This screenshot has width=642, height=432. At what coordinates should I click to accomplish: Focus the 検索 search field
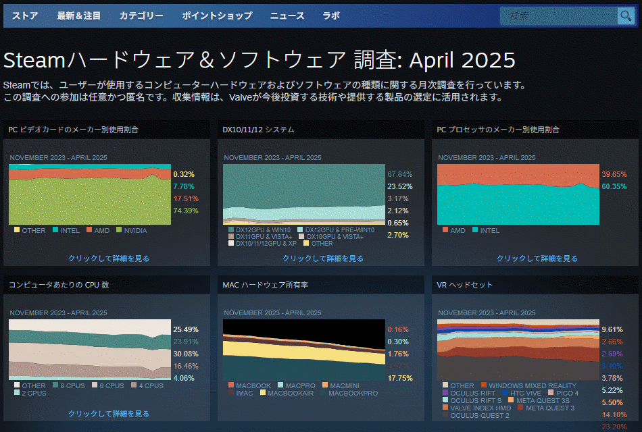click(x=559, y=16)
